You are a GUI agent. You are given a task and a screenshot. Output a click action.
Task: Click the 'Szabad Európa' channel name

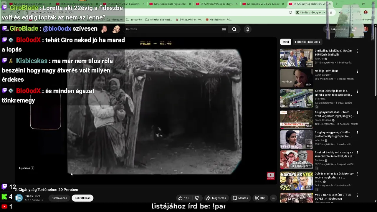coord(323,120)
